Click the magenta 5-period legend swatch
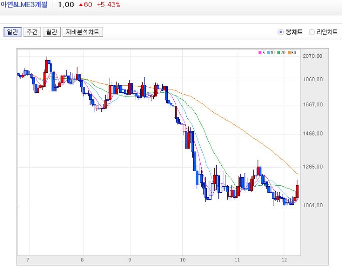This screenshot has height=271, width=342. click(260, 53)
